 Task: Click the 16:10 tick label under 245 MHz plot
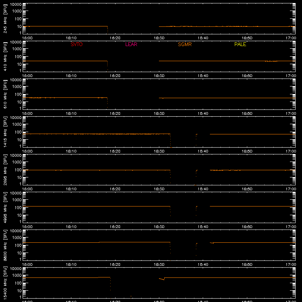(x=71, y=38)
